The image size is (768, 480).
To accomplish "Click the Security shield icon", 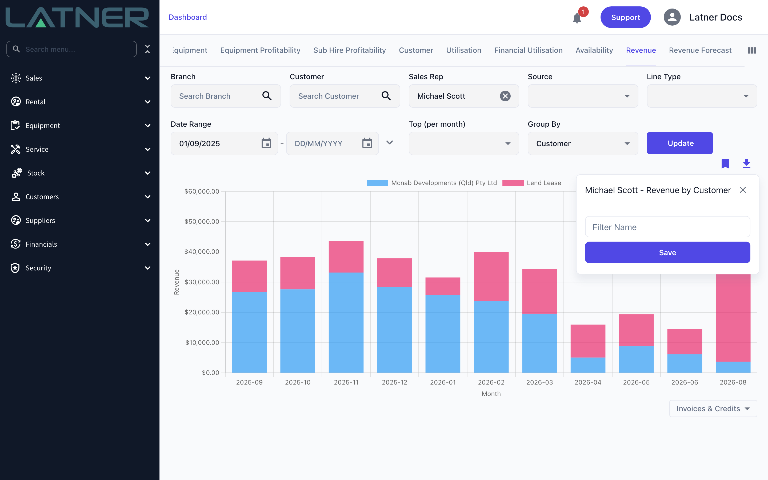I will pyautogui.click(x=15, y=268).
